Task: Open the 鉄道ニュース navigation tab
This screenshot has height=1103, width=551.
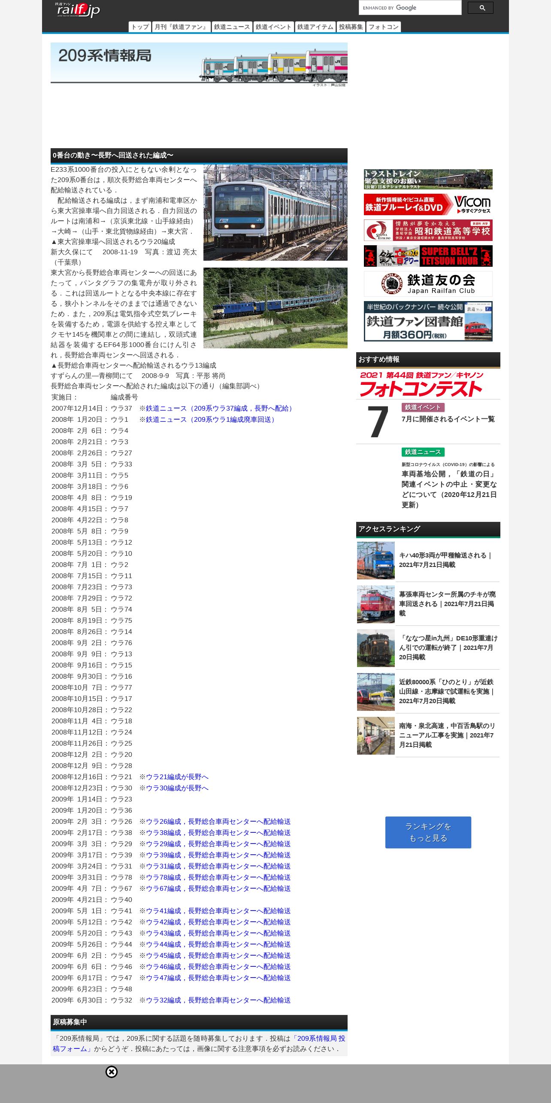Action: pyautogui.click(x=232, y=27)
